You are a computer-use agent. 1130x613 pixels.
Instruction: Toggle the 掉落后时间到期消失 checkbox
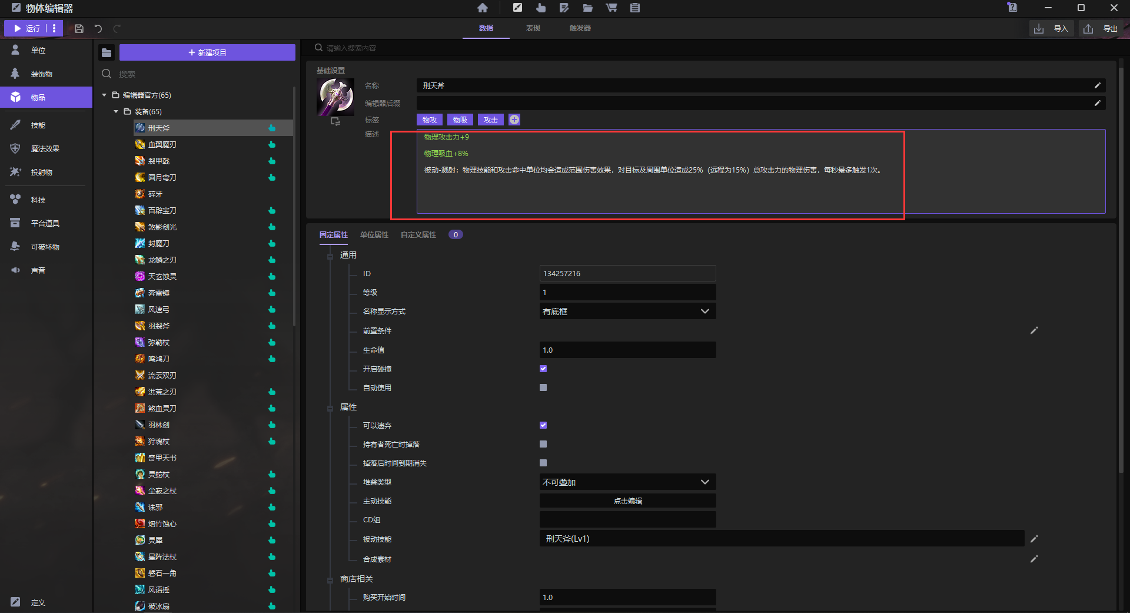(x=543, y=463)
